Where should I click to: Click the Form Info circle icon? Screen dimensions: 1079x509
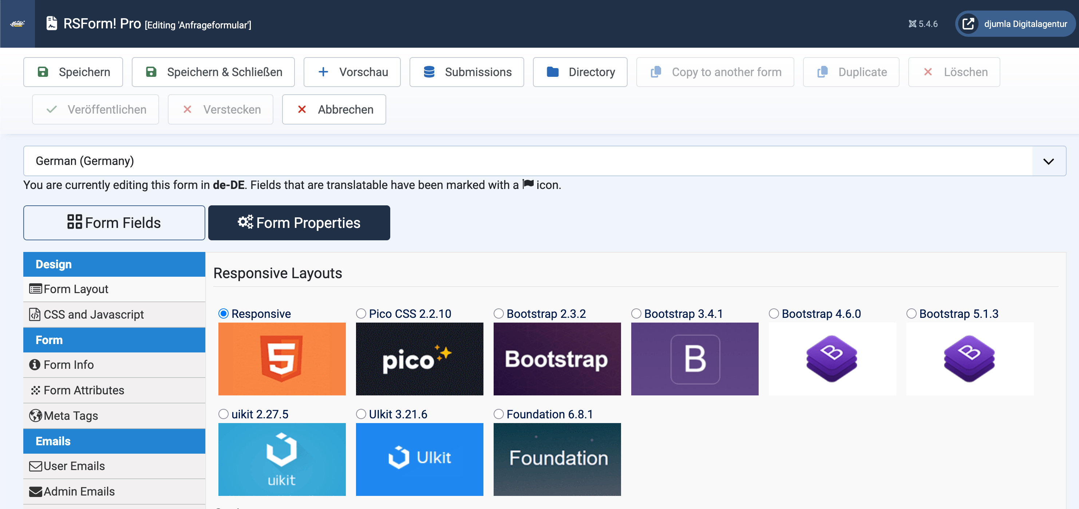point(35,364)
